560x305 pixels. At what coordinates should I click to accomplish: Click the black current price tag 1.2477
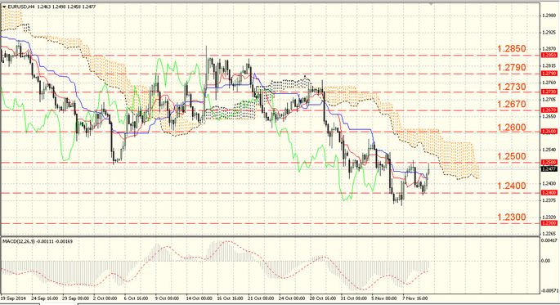pyautogui.click(x=549, y=169)
